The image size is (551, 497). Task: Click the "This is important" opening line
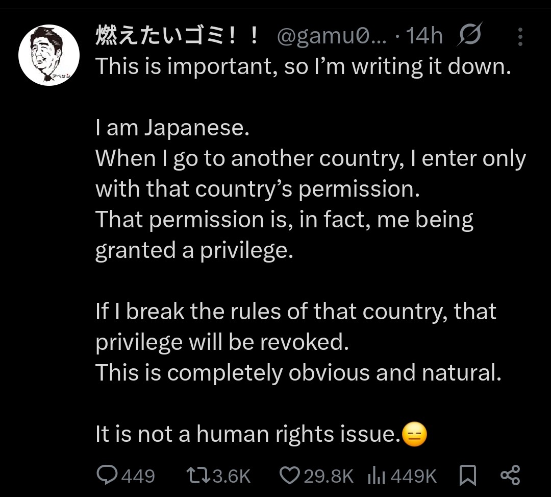pos(303,66)
